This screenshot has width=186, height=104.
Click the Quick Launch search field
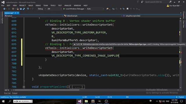tap(157, 2)
